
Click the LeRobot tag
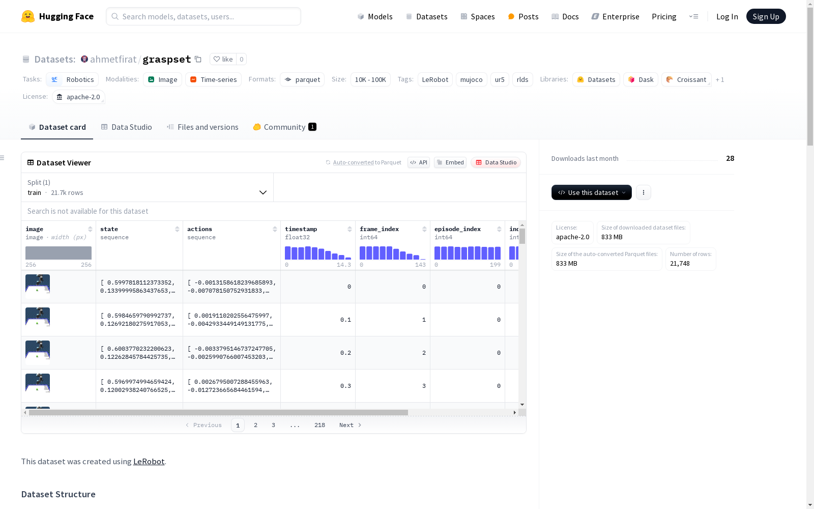435,79
